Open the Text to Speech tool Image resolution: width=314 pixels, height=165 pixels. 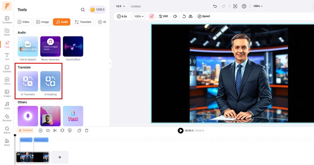pos(28,49)
